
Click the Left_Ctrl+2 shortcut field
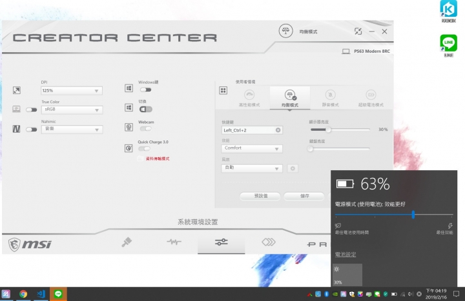pos(252,130)
